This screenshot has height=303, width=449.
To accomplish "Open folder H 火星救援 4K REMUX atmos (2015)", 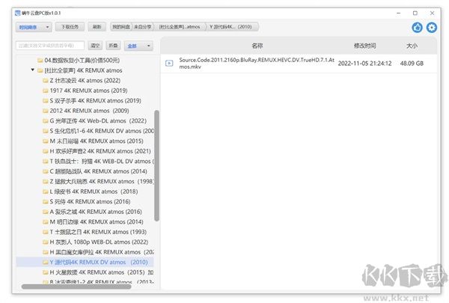I will point(102,272).
